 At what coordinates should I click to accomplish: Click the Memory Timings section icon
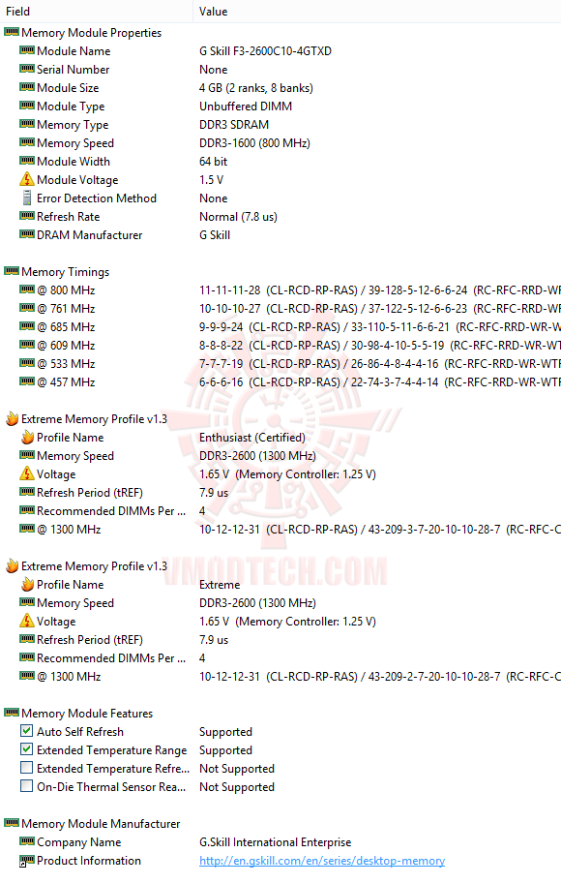12,271
